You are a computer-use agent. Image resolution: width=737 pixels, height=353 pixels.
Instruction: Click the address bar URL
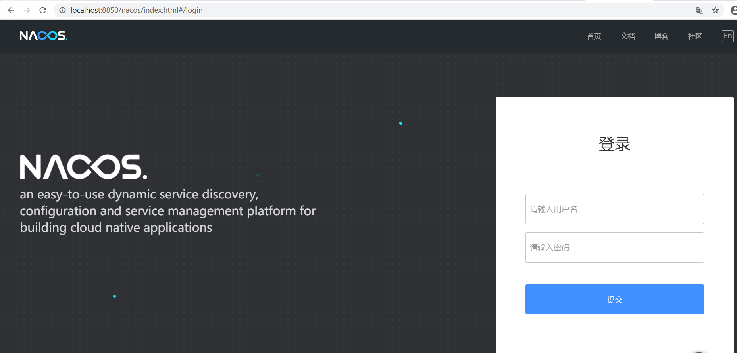(x=137, y=10)
